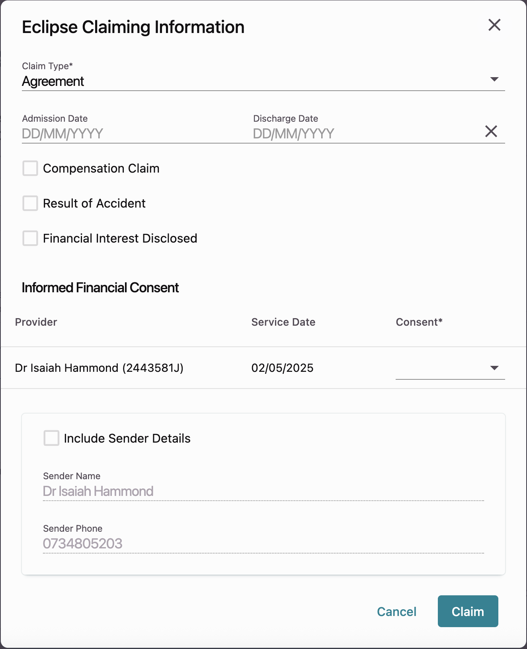Click the Informed Financial Consent heading
The width and height of the screenshot is (527, 649).
(100, 288)
